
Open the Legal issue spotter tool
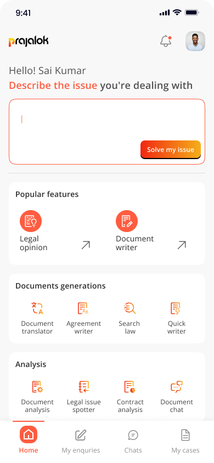83,397
